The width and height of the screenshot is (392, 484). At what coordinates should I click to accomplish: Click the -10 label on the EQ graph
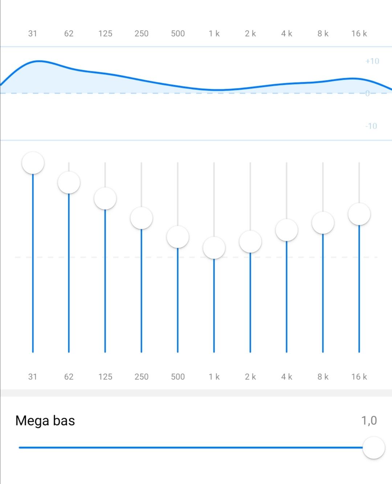[371, 126]
